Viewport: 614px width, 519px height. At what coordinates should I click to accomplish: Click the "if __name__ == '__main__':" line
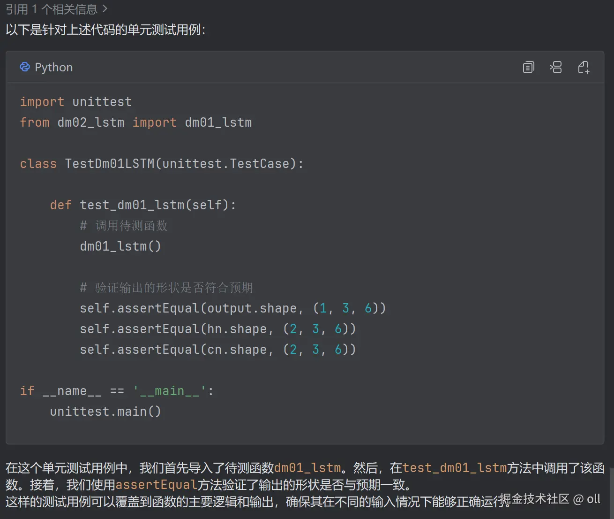[117, 391]
